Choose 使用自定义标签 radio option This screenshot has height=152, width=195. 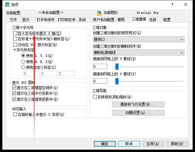click(23, 67)
